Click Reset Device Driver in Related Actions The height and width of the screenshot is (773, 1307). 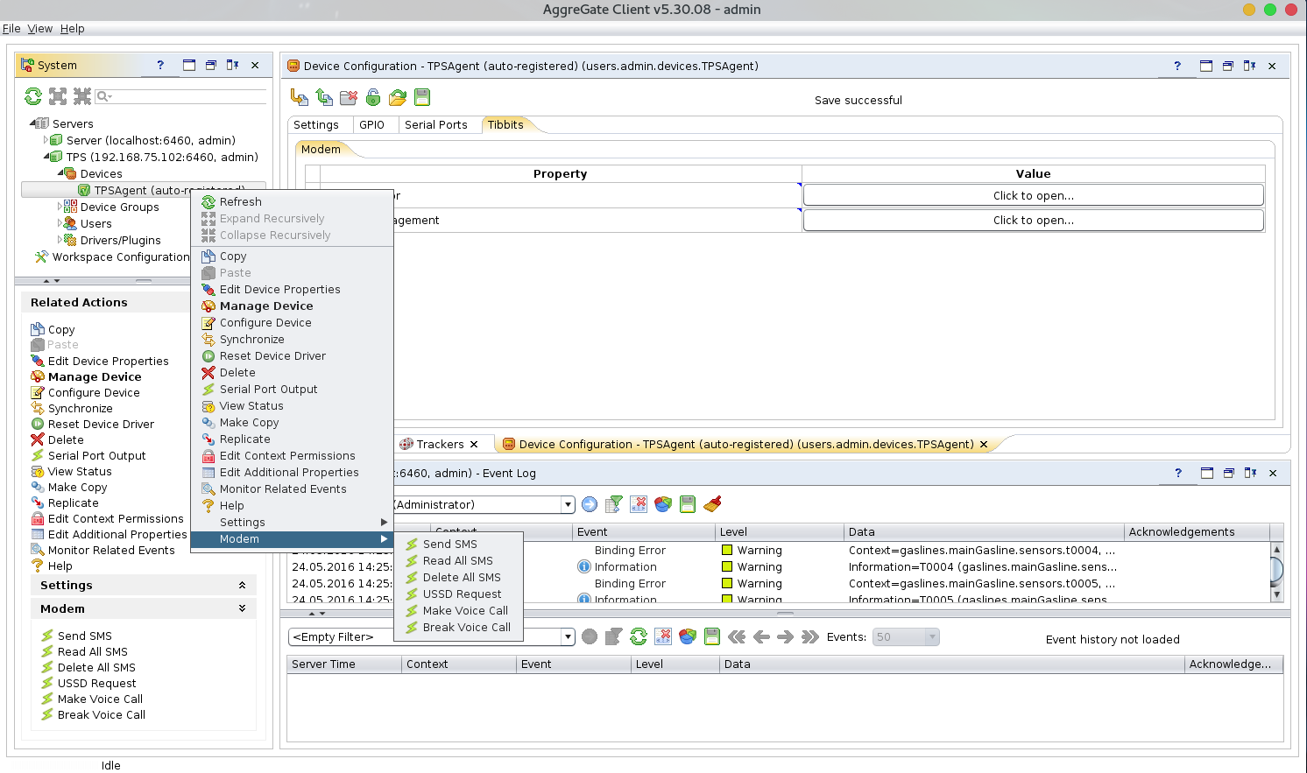click(101, 424)
